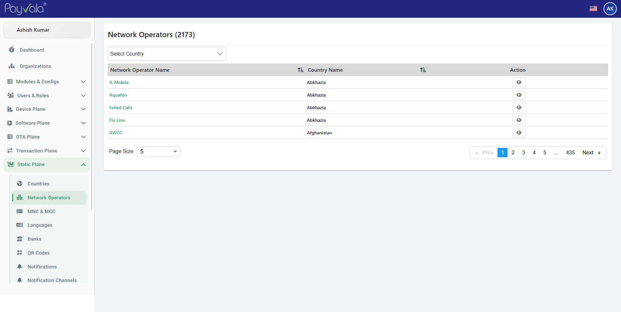Expand Modules & Configs chevron

83,82
